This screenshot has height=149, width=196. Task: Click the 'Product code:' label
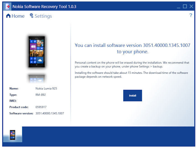(19, 107)
